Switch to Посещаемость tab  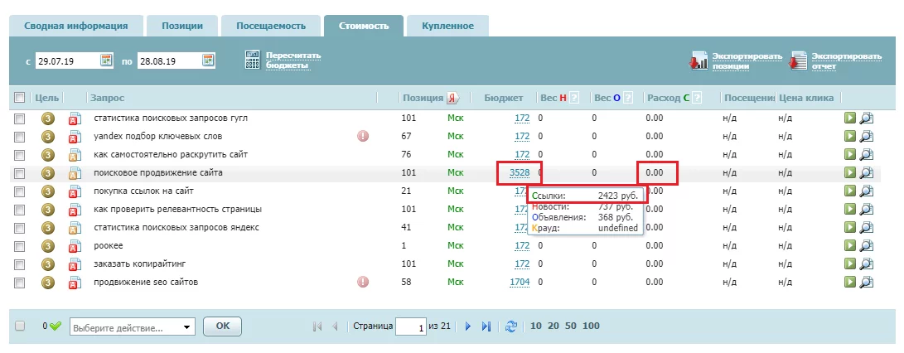tap(271, 26)
